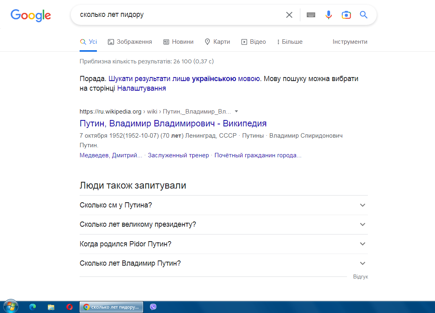Switch to the Зображення tab
This screenshot has height=313, width=435.
pyautogui.click(x=130, y=42)
